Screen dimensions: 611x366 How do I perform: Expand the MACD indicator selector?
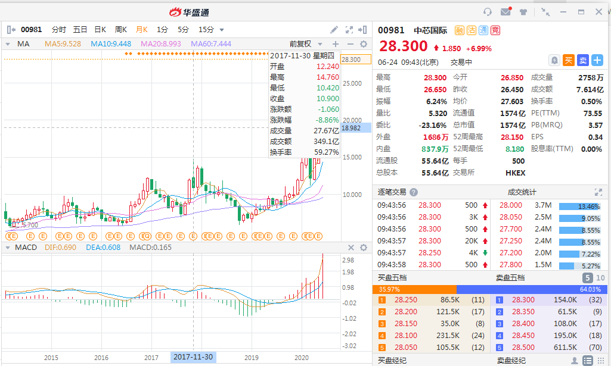point(7,248)
